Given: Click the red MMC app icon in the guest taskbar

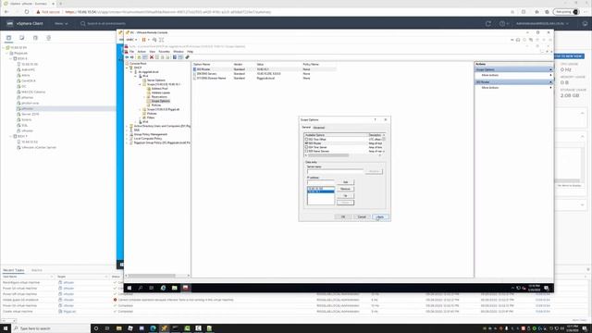Looking at the screenshot, I should click(x=185, y=288).
